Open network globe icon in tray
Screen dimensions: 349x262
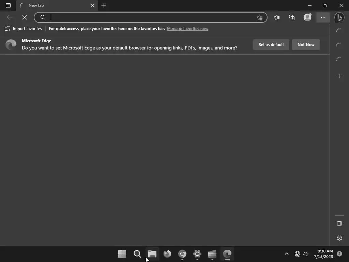tap(297, 254)
